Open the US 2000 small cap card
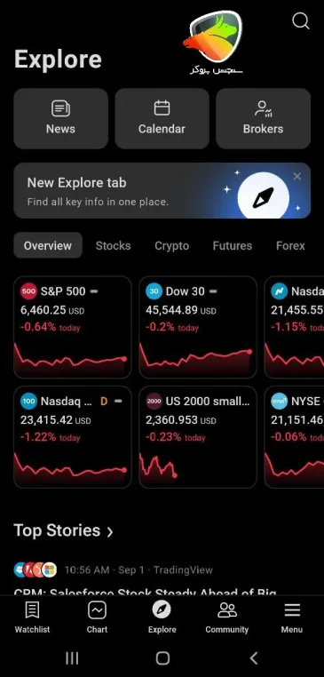 pos(198,437)
